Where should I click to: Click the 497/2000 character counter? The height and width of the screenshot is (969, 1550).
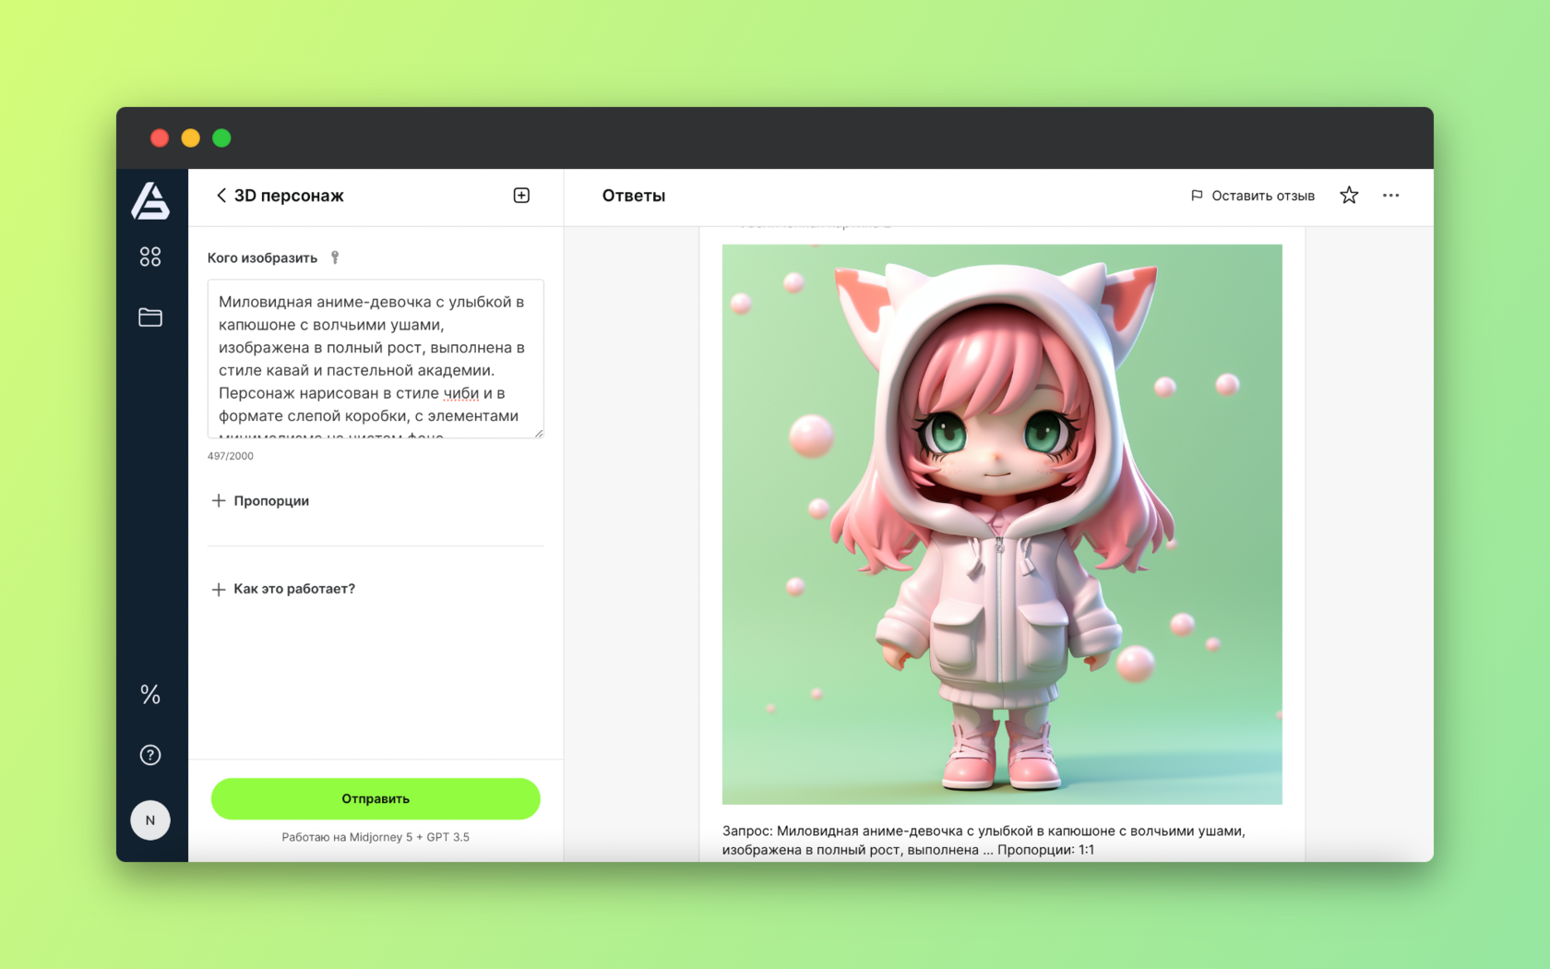pyautogui.click(x=231, y=456)
